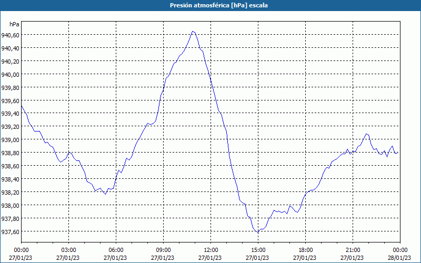Select the 938,60 y-axis label

[10, 166]
